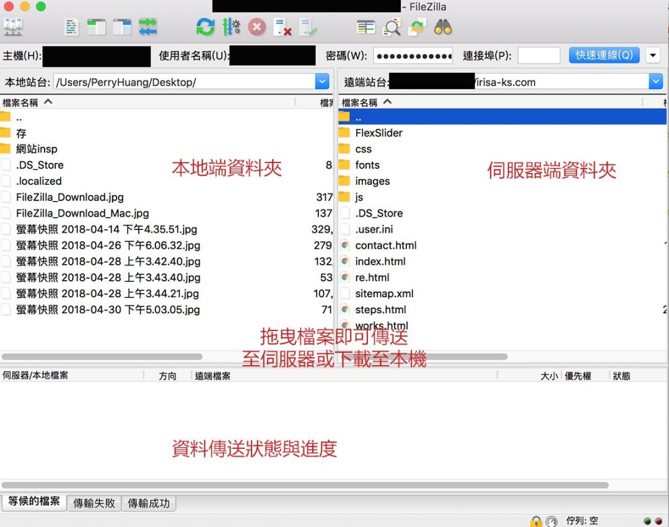Click local pane horizontal scrollbar
The image size is (669, 527).
point(102,356)
